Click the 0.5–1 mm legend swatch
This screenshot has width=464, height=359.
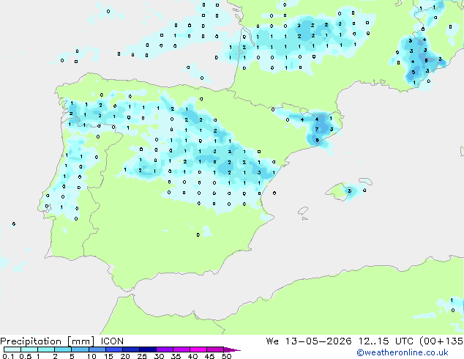point(29,349)
